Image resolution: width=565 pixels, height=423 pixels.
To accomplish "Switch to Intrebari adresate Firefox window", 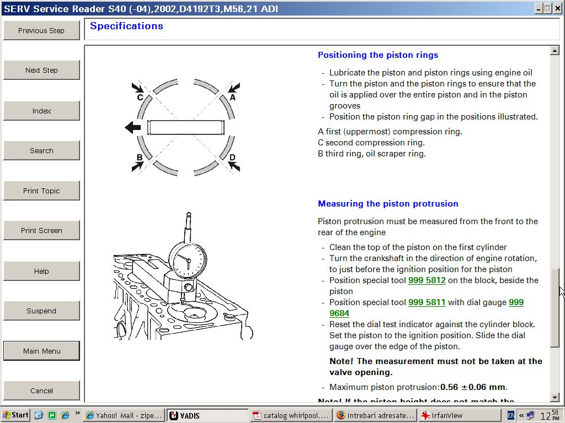I will (375, 415).
